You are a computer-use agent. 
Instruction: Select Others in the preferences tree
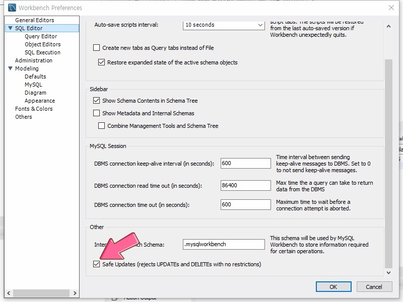tap(23, 117)
